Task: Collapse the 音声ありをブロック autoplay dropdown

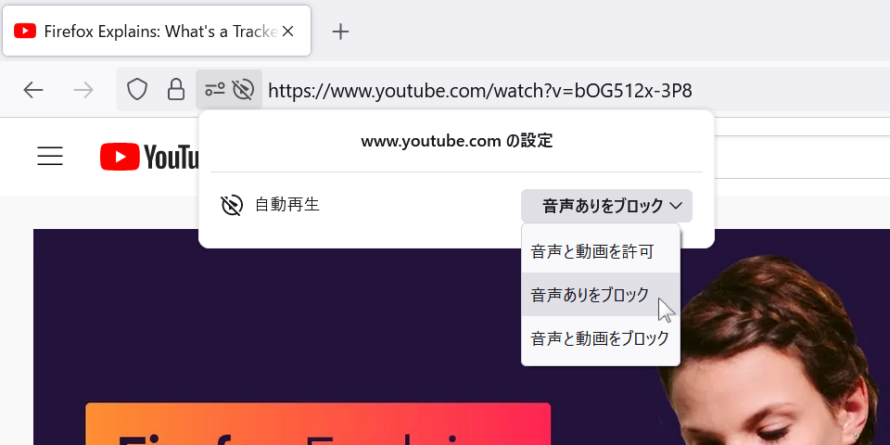Action: [x=606, y=206]
